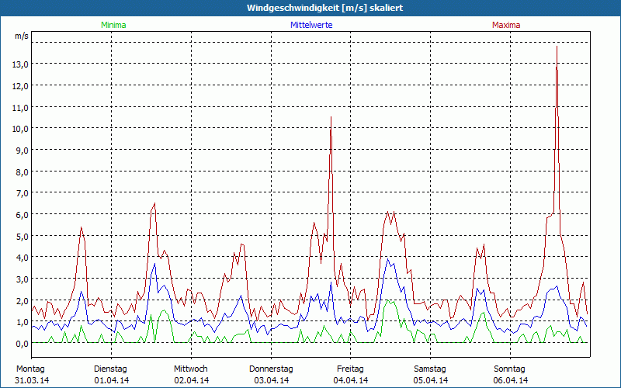The width and height of the screenshot is (621, 388).
Task: Click the 2,0 y-axis value
Action: pos(22,300)
